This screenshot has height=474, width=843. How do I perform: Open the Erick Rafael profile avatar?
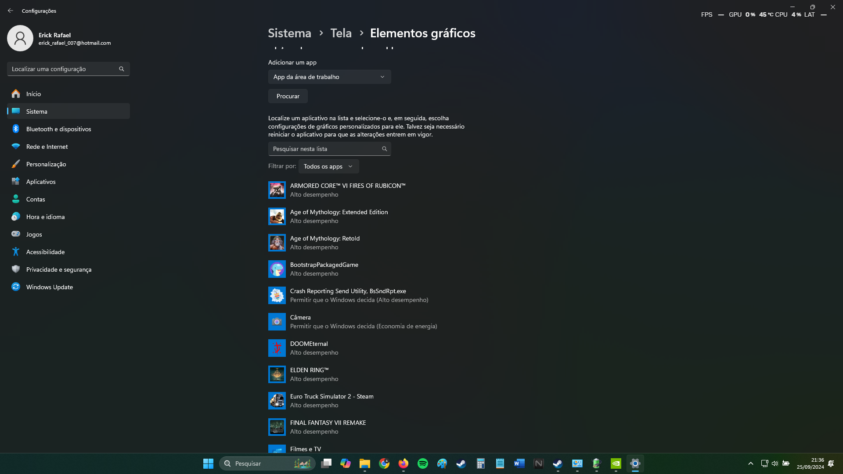point(20,38)
